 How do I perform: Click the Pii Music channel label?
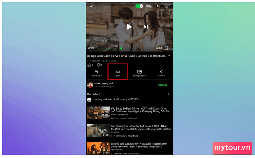[115, 132]
